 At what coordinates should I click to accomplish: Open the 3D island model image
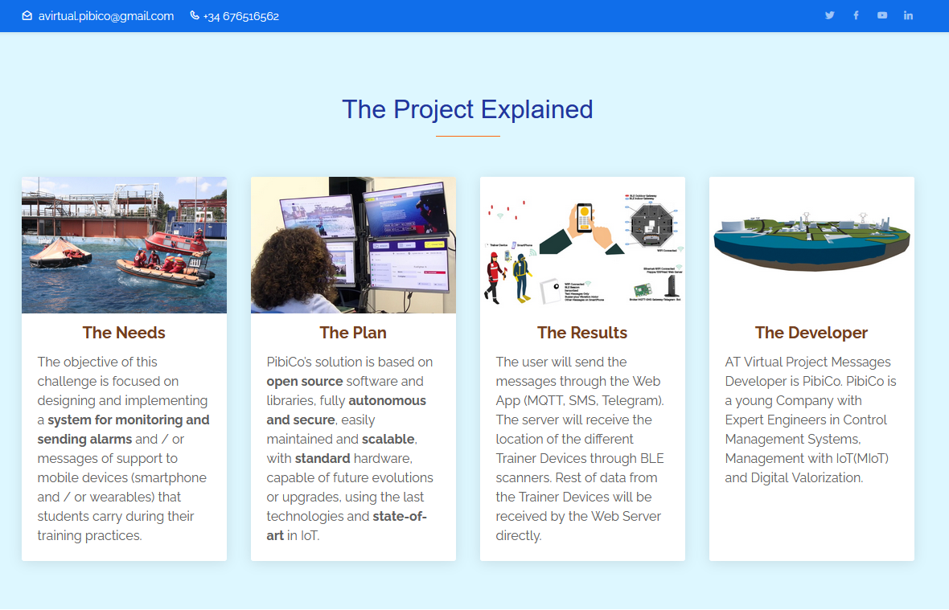[x=811, y=245]
